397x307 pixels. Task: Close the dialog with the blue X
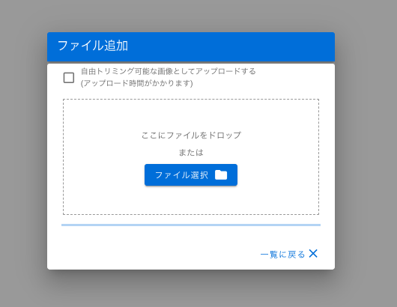coord(313,253)
